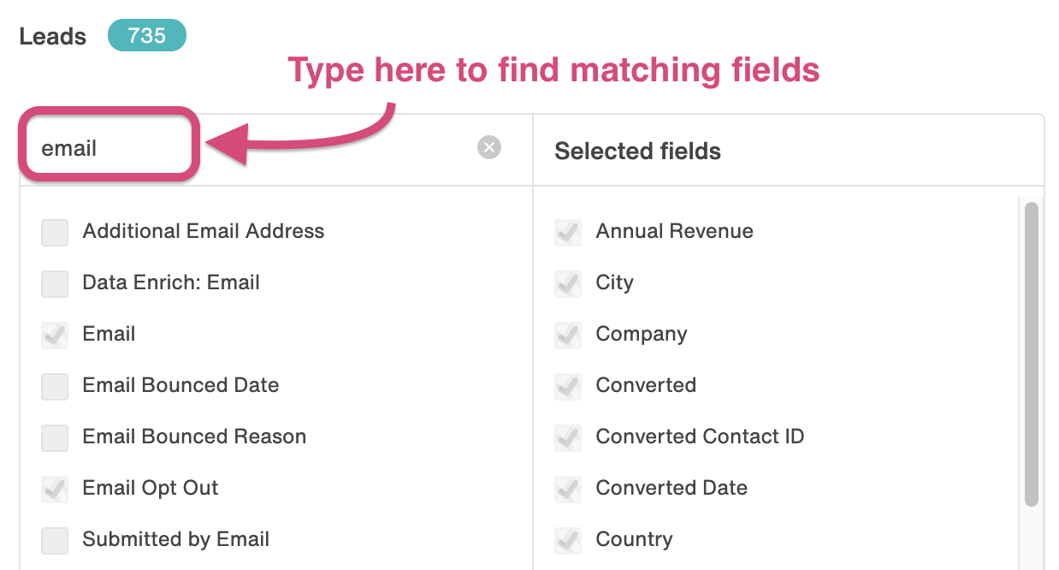Deselect Country in selected fields

tap(568, 540)
